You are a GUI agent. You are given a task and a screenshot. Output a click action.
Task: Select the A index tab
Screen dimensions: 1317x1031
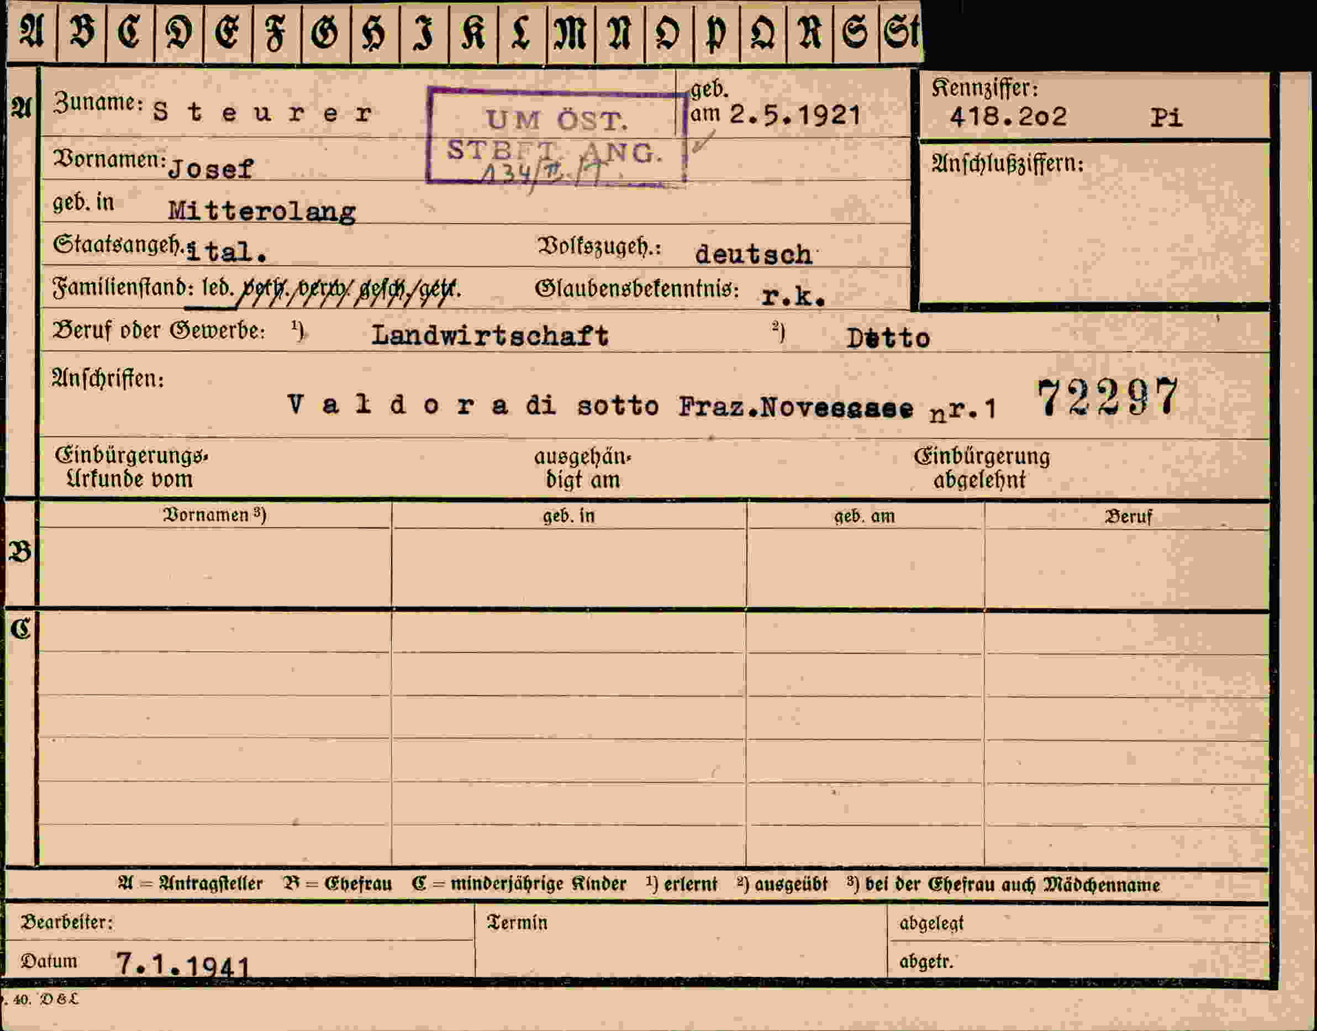pyautogui.click(x=31, y=32)
